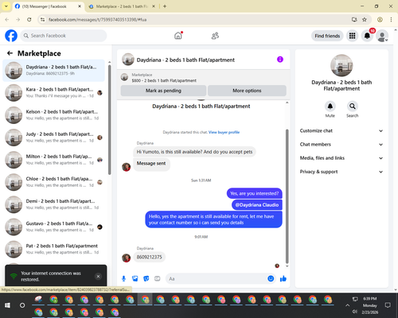Expand Chat members section

pos(341,145)
